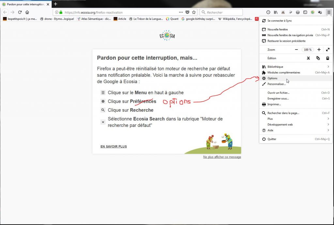This screenshot has width=334, height=225.
Task: Select 'Rechercher dans la page…'
Action: tap(296, 113)
